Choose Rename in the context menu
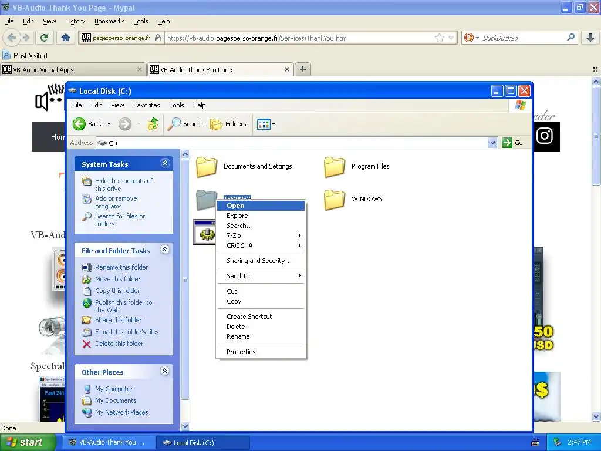This screenshot has width=601, height=451. (x=261, y=336)
